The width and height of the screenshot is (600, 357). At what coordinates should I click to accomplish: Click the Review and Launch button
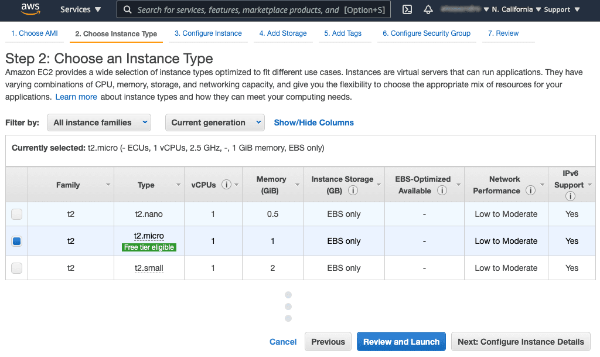[401, 342]
